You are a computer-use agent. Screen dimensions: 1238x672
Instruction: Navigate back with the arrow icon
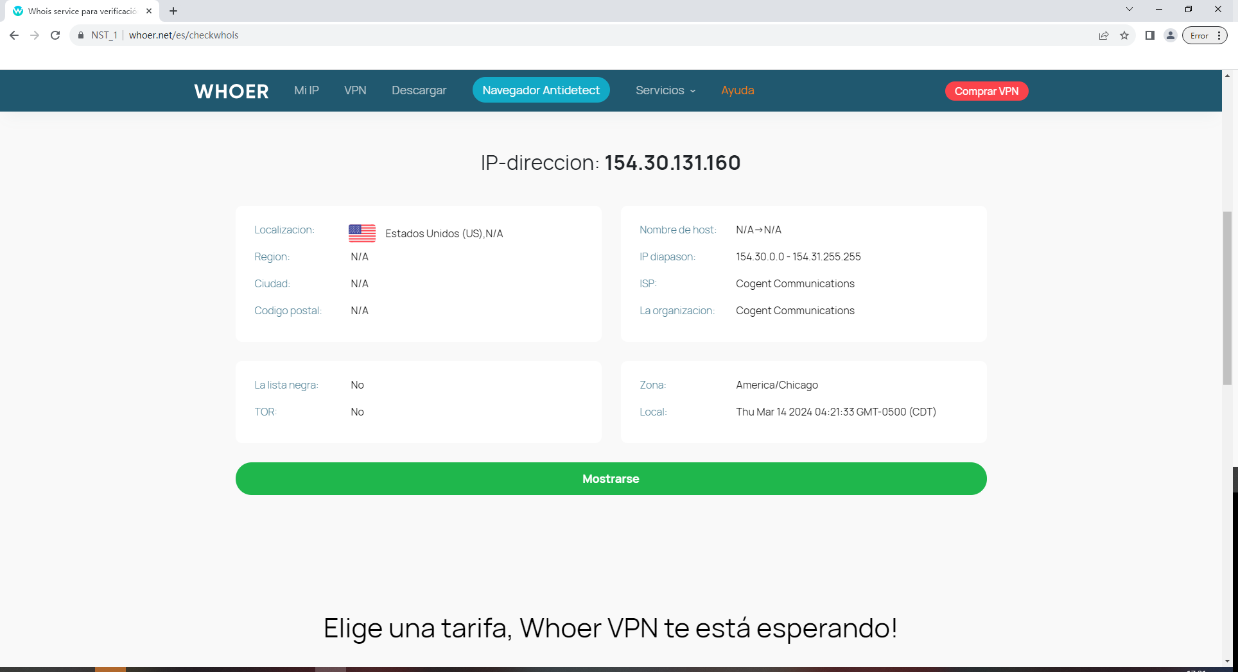coord(14,35)
